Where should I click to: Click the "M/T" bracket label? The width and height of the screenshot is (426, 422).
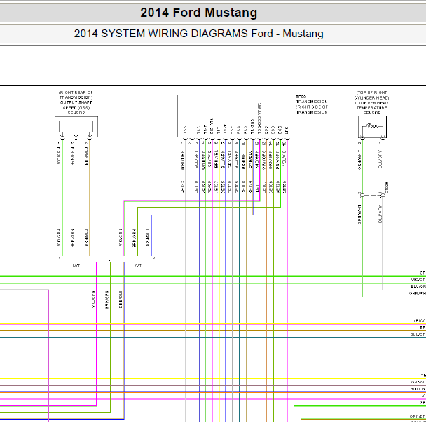click(x=76, y=266)
